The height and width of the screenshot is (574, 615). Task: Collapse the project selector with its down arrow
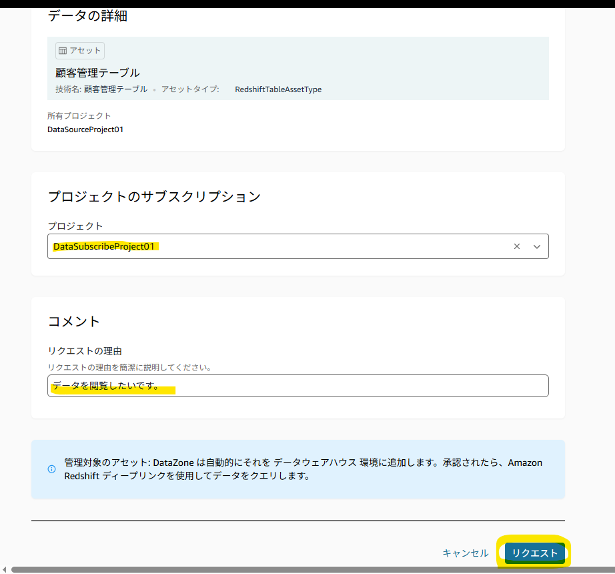click(x=536, y=246)
